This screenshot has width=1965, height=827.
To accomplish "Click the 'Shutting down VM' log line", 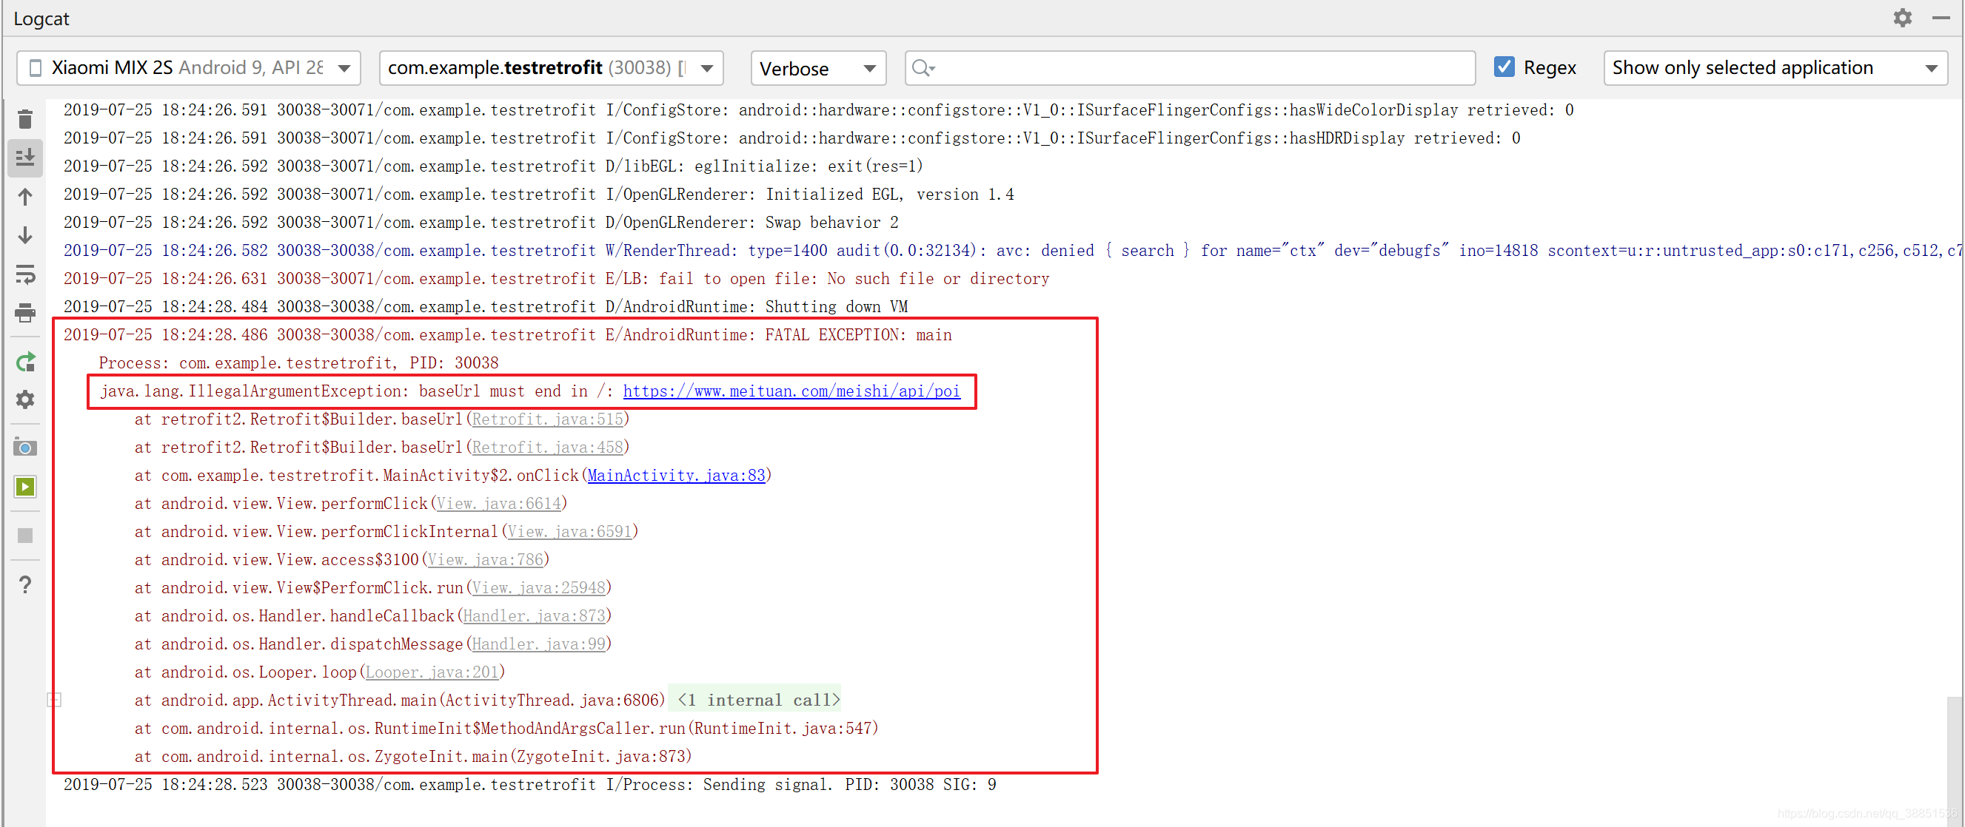I will click(x=485, y=306).
